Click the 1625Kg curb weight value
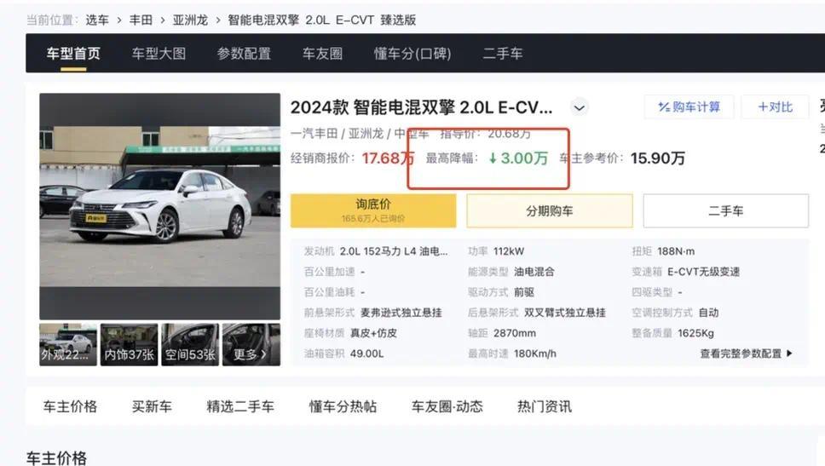 (696, 333)
